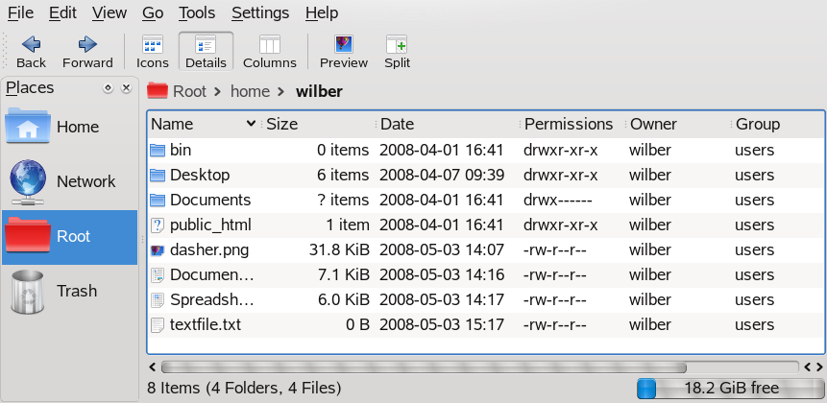Open the Settings menu
Screen dimensions: 827x403
[260, 12]
